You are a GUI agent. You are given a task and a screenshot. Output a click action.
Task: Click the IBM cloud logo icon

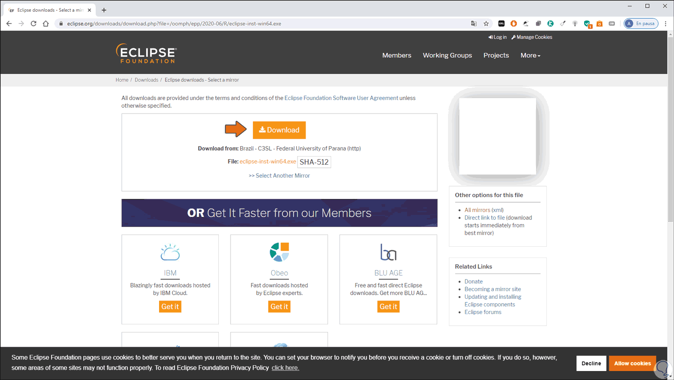(170, 252)
